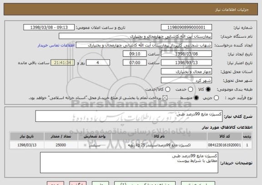Select the کالا/خدمت radio button
This screenshot has height=185, width=262.
click(167, 90)
